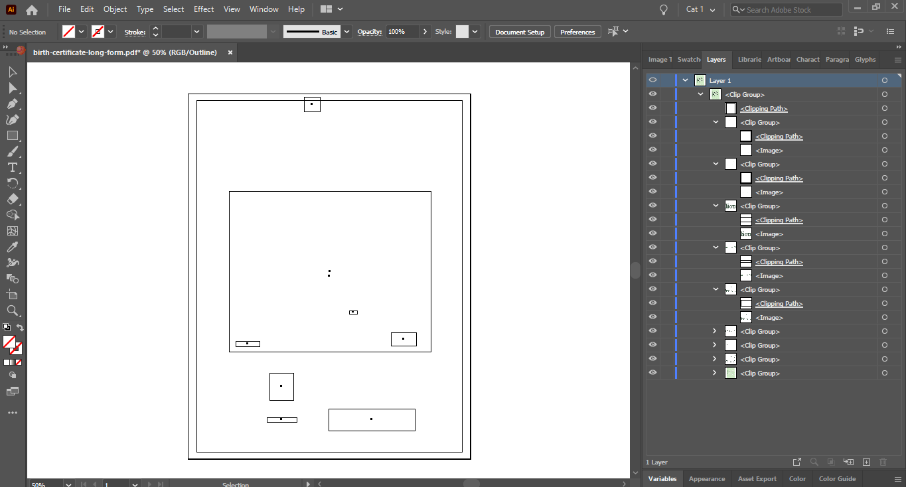This screenshot has width=906, height=487.
Task: Click the Fill color swatch in toolbar
Action: coord(9,342)
